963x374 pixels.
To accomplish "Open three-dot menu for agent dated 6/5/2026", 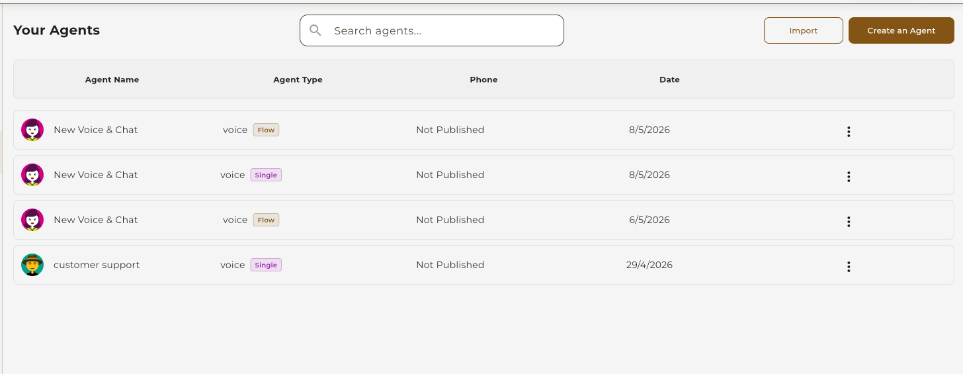I will point(849,221).
